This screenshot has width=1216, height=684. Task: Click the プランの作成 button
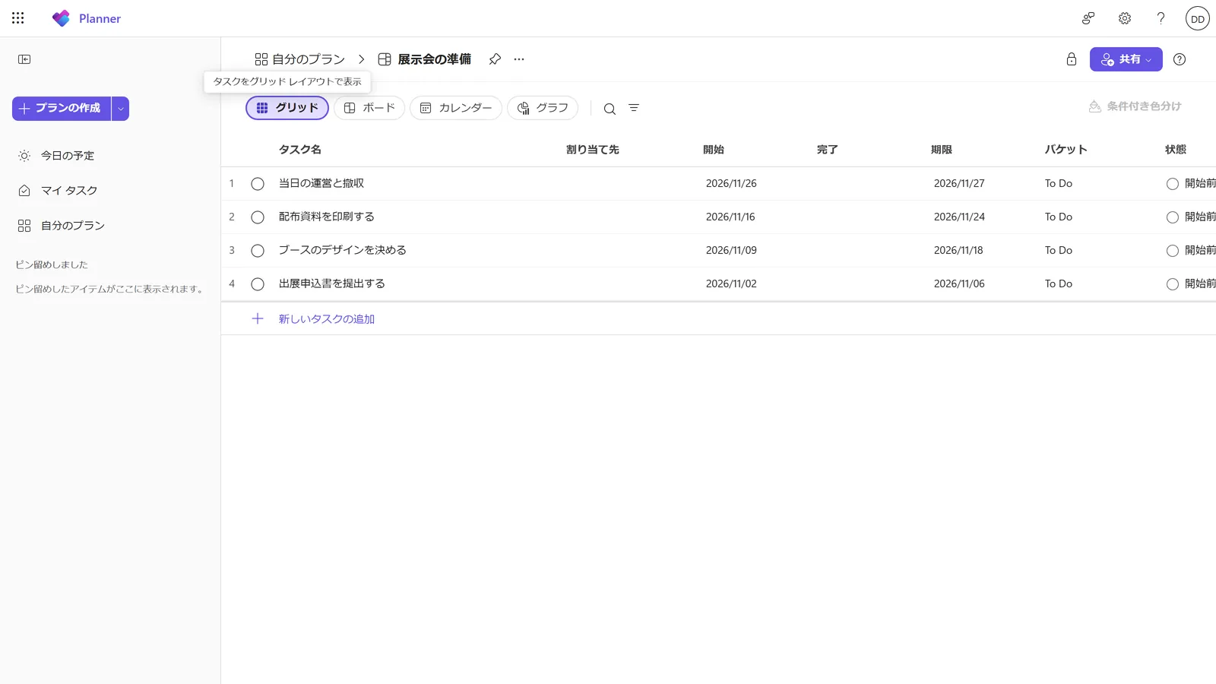coord(62,109)
